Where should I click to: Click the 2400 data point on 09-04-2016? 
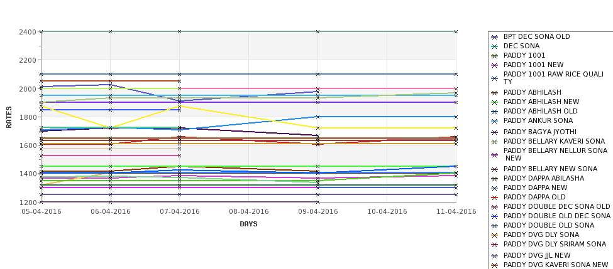318,31
